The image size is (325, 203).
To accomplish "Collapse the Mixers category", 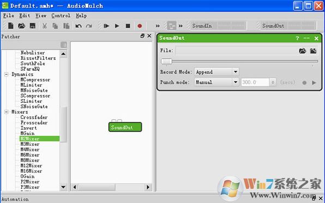I will [7, 112].
